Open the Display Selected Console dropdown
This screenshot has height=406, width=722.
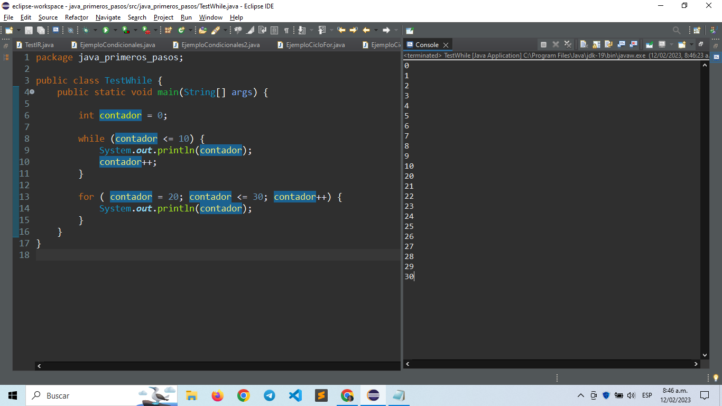click(671, 44)
